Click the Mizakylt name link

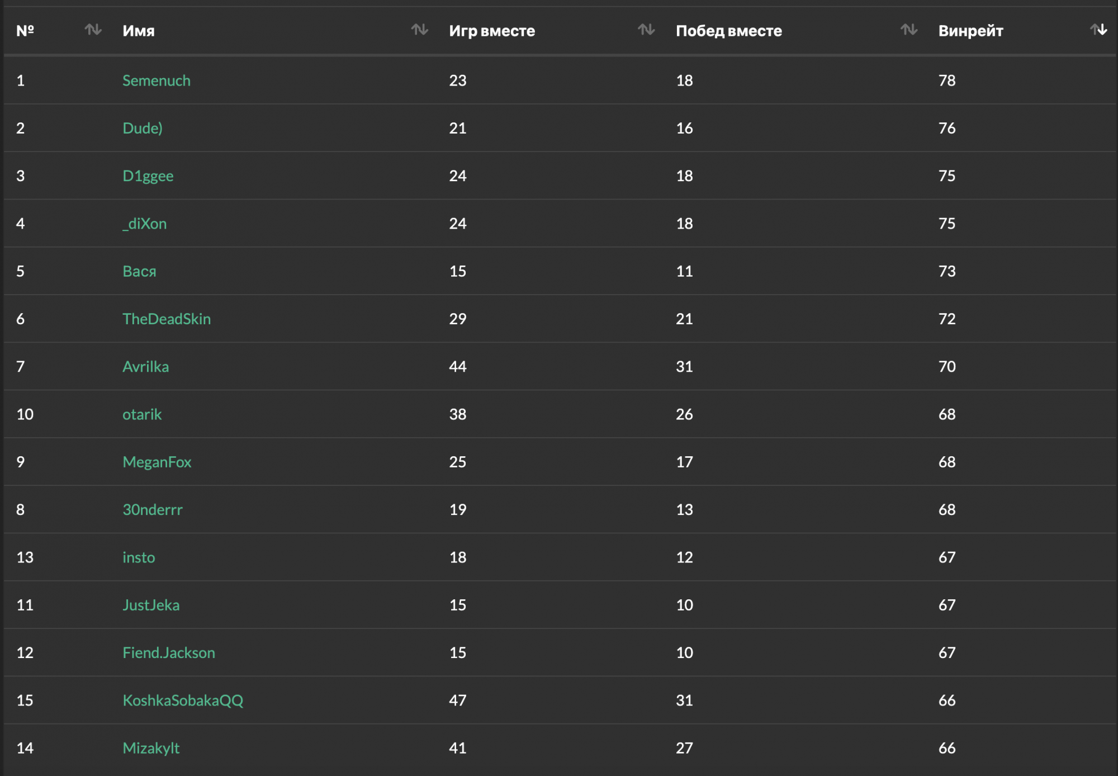pyautogui.click(x=151, y=748)
